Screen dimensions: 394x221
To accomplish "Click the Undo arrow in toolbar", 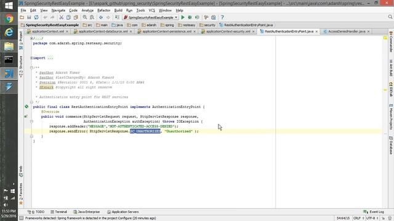I will point(45,17).
